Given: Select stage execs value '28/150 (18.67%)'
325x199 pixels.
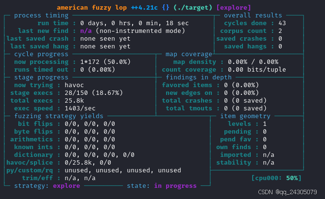Looking at the screenshot, I should click(93, 93).
